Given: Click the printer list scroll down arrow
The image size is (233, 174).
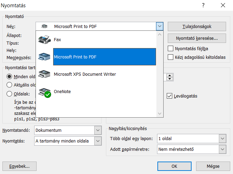Looking at the screenshot, I should [x=159, y=113].
